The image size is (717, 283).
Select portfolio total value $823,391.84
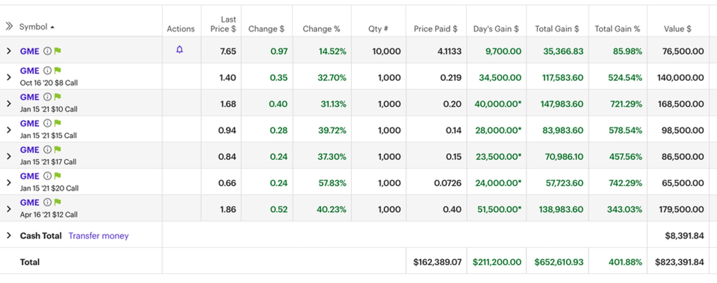pyautogui.click(x=679, y=262)
